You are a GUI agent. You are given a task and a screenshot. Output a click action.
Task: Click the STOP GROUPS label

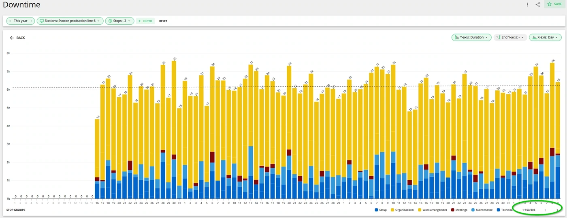point(15,210)
